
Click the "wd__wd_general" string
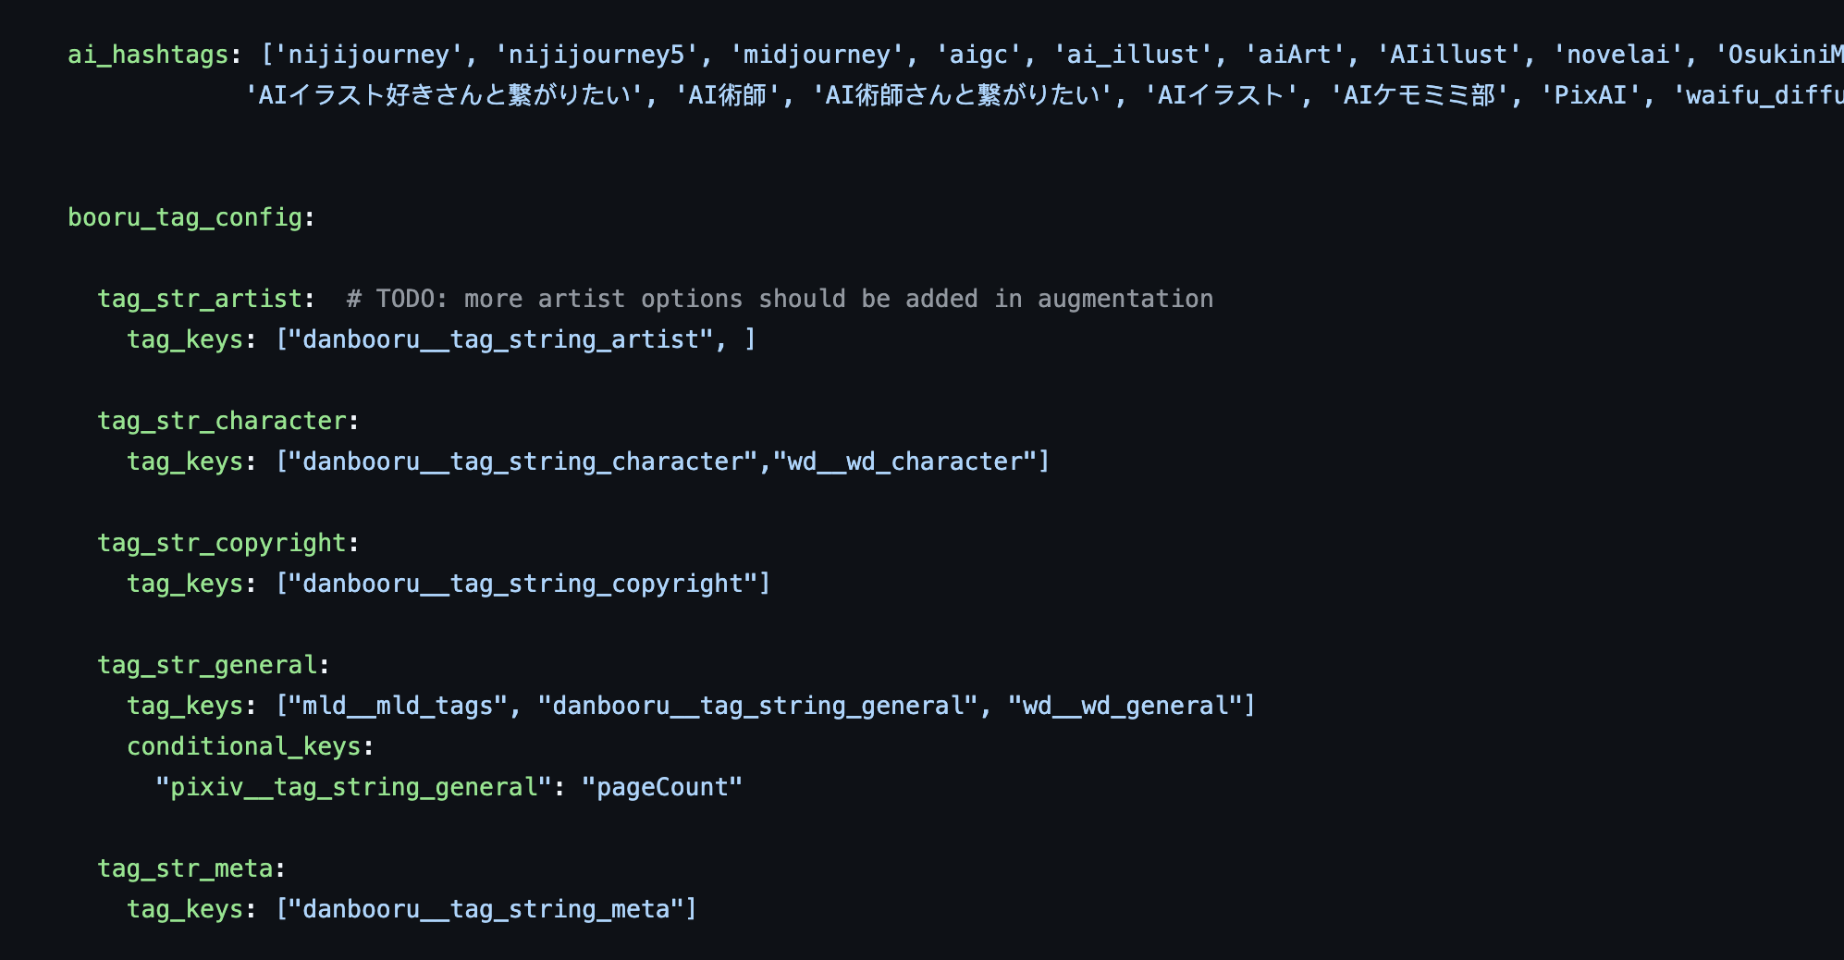(1125, 706)
